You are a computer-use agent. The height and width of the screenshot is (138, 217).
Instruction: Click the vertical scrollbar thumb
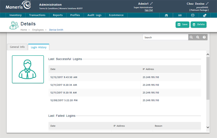point(208,78)
